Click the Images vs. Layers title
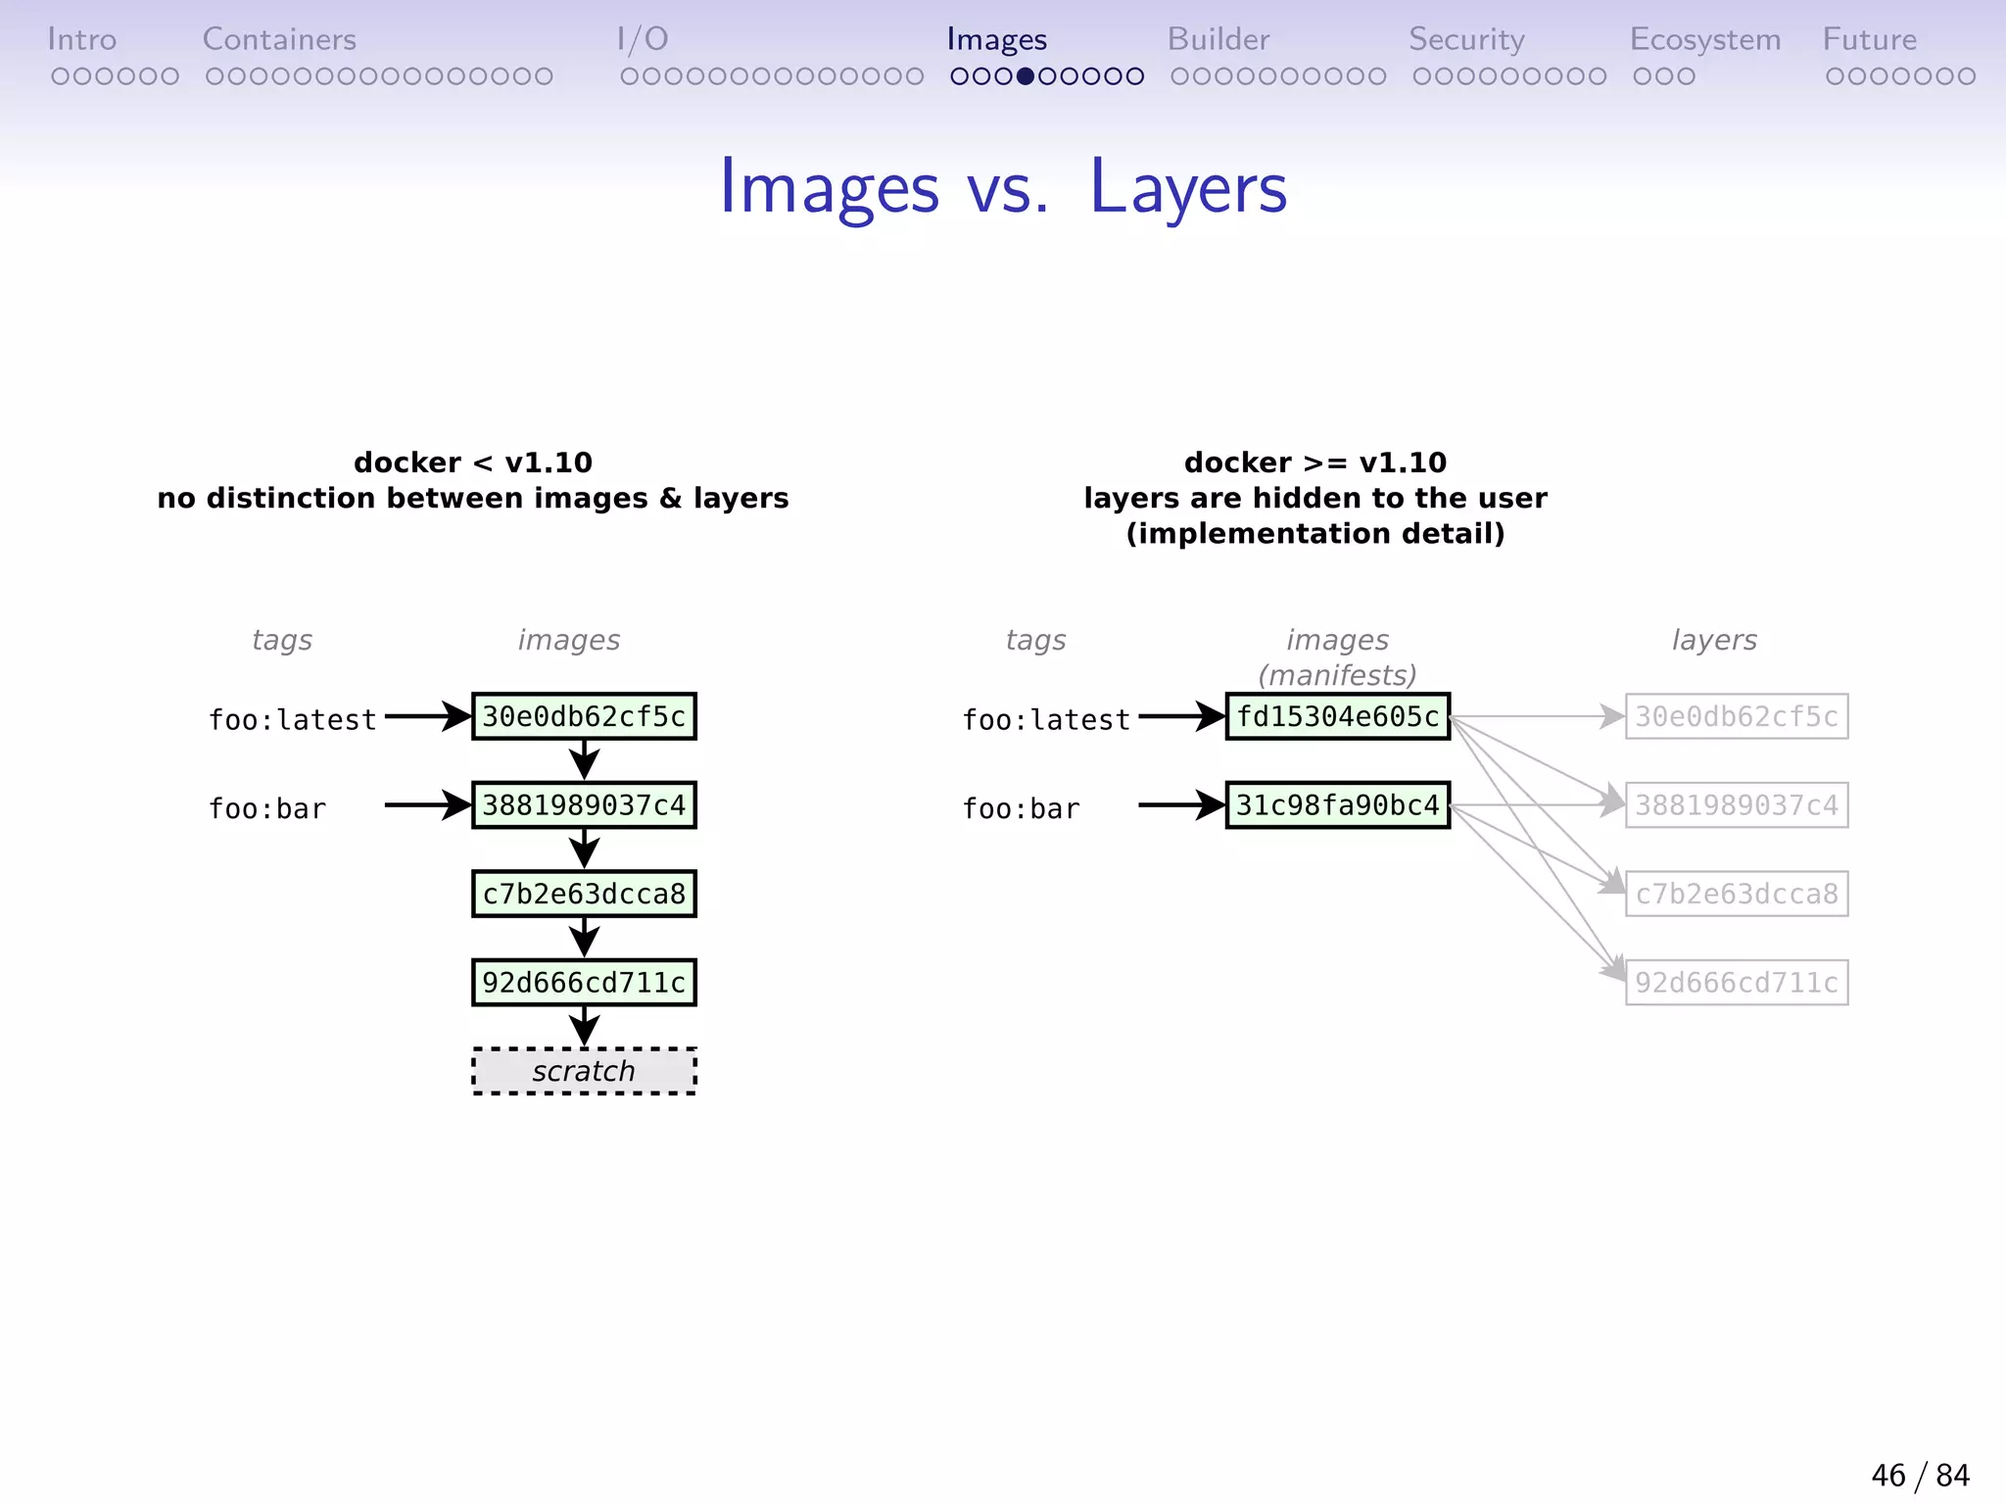2006x1505 pixels. point(1002,186)
